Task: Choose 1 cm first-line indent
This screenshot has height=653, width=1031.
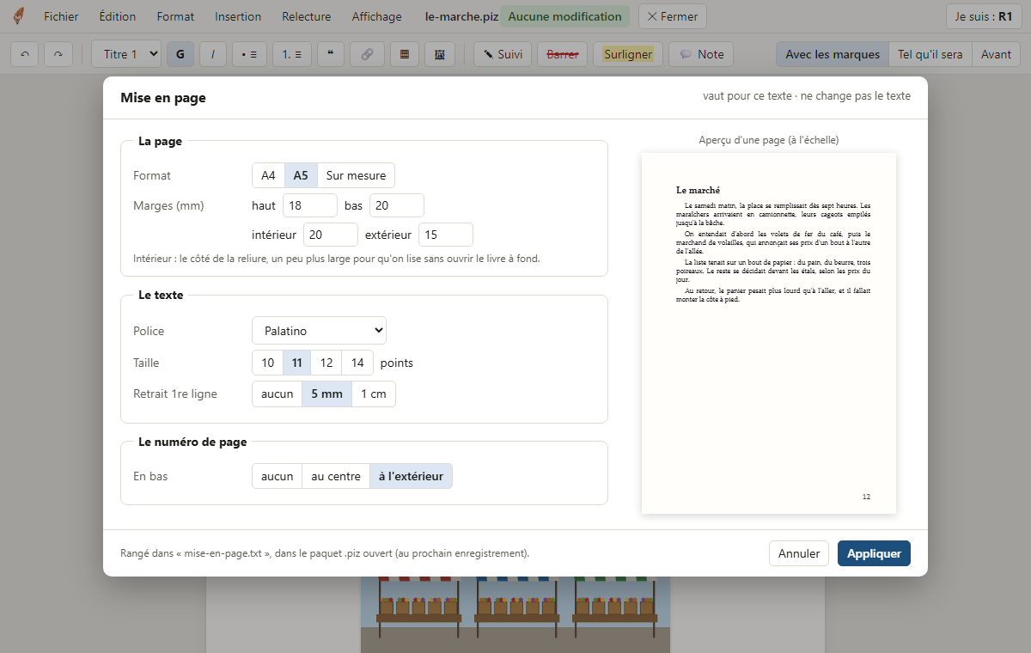Action: coord(374,394)
